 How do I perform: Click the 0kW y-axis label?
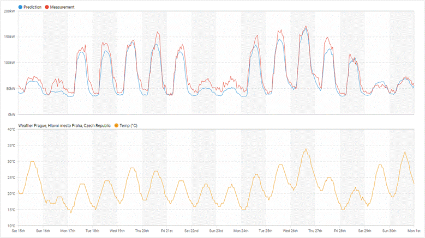click(x=11, y=114)
